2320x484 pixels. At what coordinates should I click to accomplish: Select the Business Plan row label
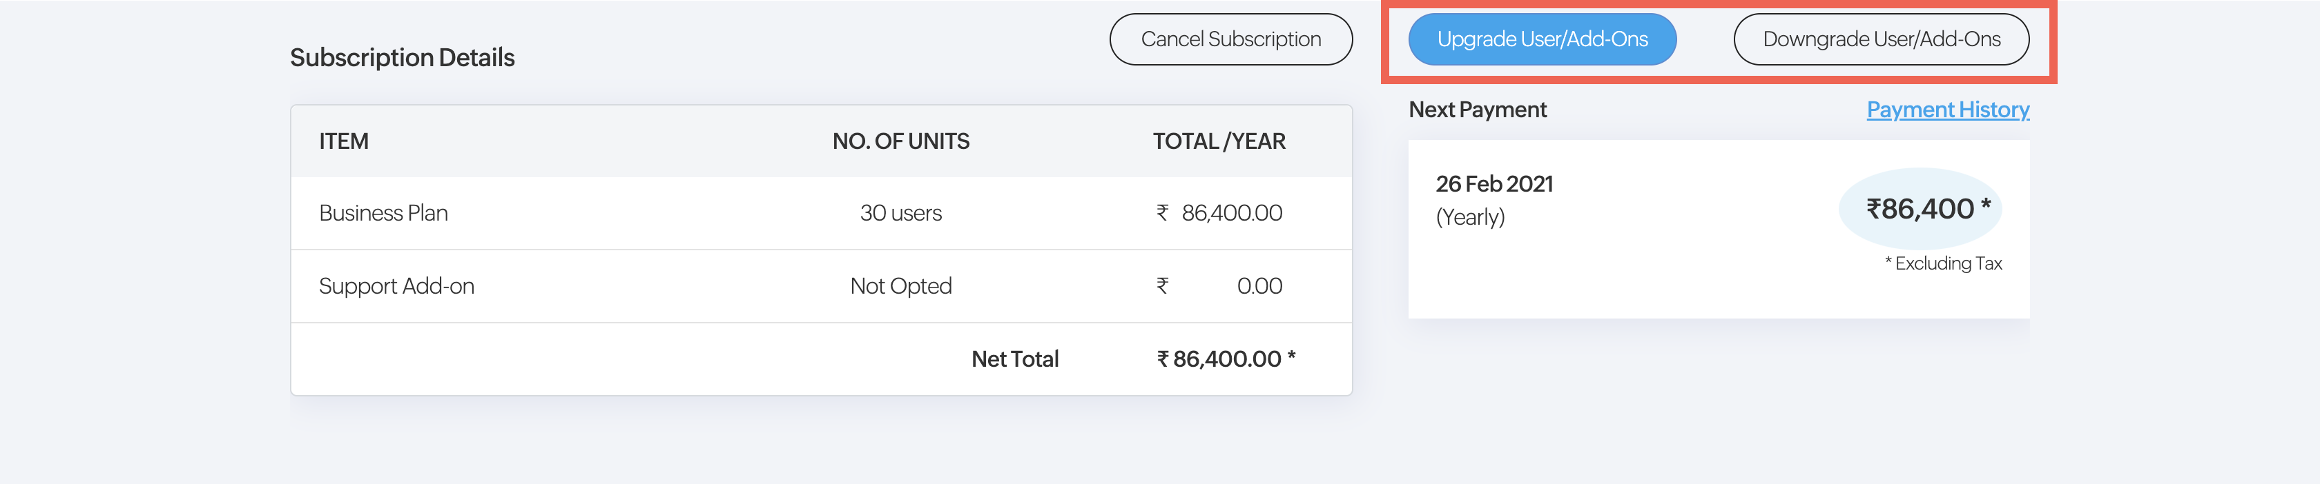383,213
